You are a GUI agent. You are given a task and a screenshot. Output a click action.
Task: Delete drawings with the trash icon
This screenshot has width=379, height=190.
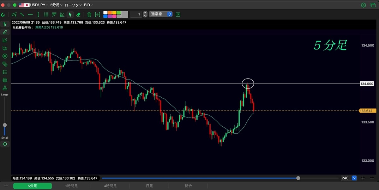point(89,14)
